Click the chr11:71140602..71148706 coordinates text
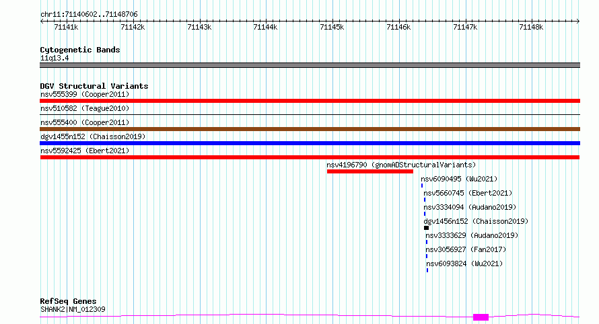 pos(89,15)
